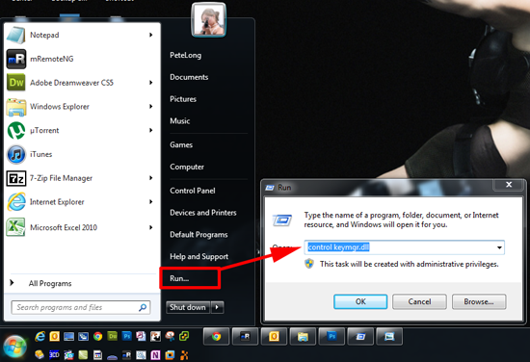Click the Search programs and files box
Viewport: 530px width, 362px height.
coord(81,307)
